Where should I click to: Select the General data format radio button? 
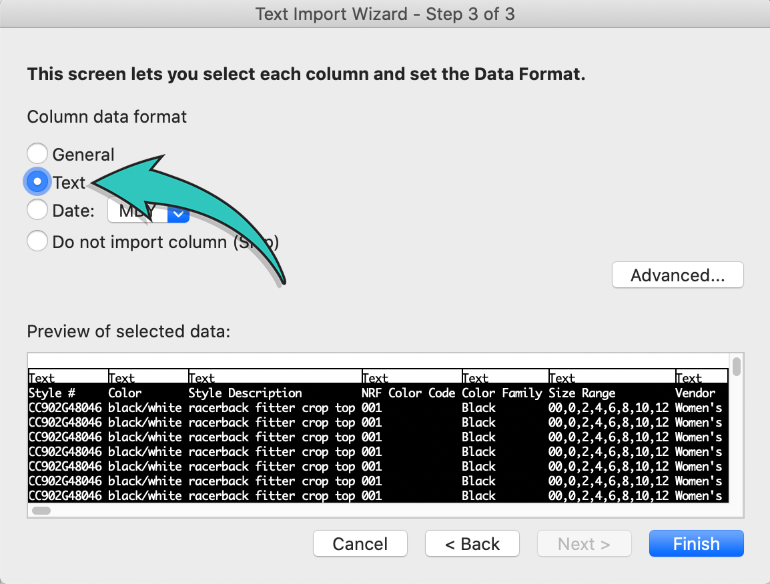(37, 154)
